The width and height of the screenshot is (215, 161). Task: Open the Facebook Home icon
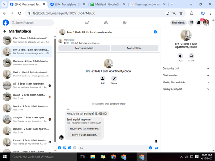pos(87,23)
